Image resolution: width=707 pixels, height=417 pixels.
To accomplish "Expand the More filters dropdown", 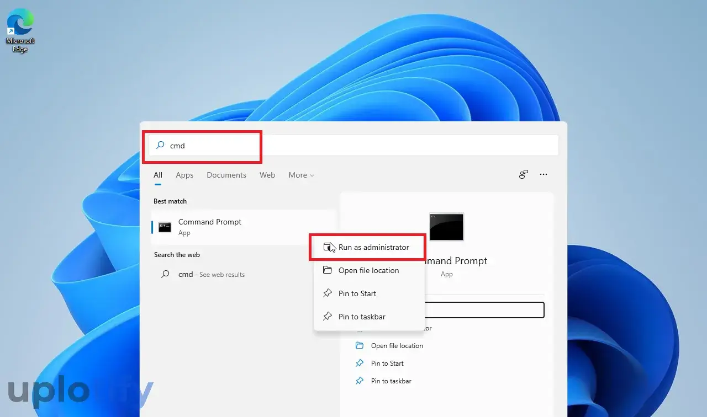I will pyautogui.click(x=301, y=175).
